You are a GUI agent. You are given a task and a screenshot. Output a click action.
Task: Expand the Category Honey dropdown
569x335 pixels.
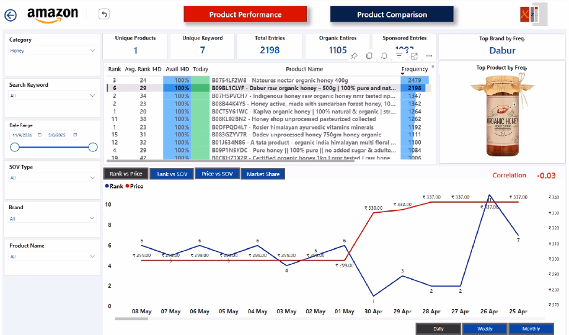(92, 50)
